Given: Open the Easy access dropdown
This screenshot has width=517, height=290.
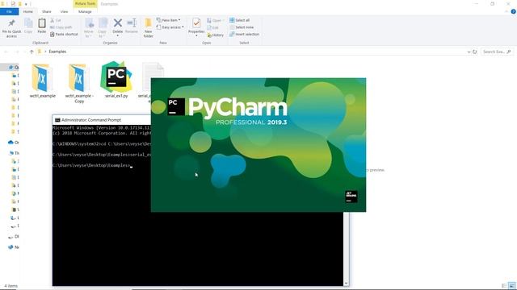Looking at the screenshot, I should pos(170,27).
